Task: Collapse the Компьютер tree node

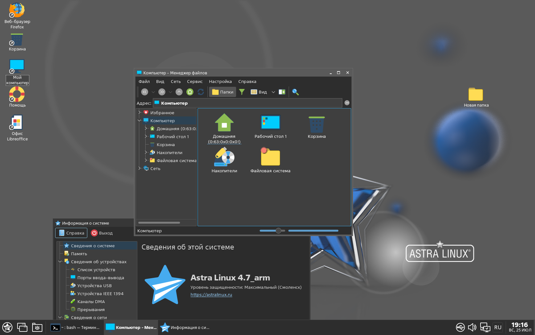Action: tap(140, 120)
